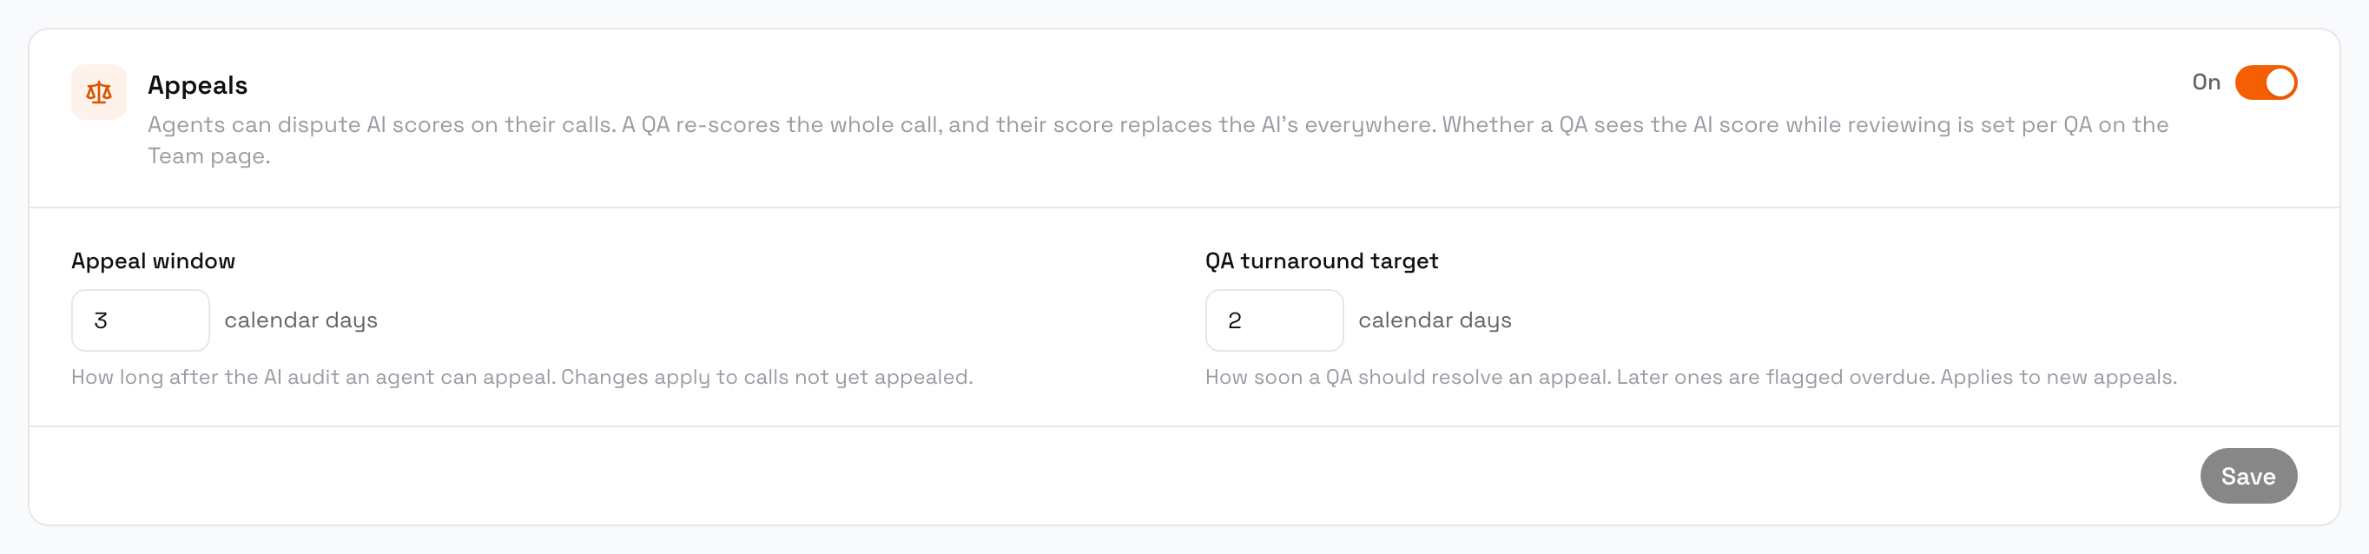Click "How soon a QA should resolve" helper sentence
Screen dimensions: 2369x554
point(1408,378)
